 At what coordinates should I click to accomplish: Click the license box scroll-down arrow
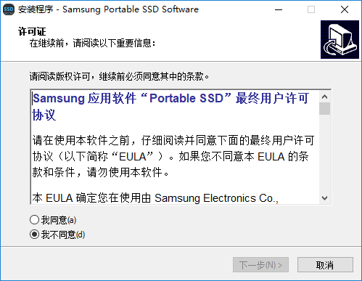(324, 198)
